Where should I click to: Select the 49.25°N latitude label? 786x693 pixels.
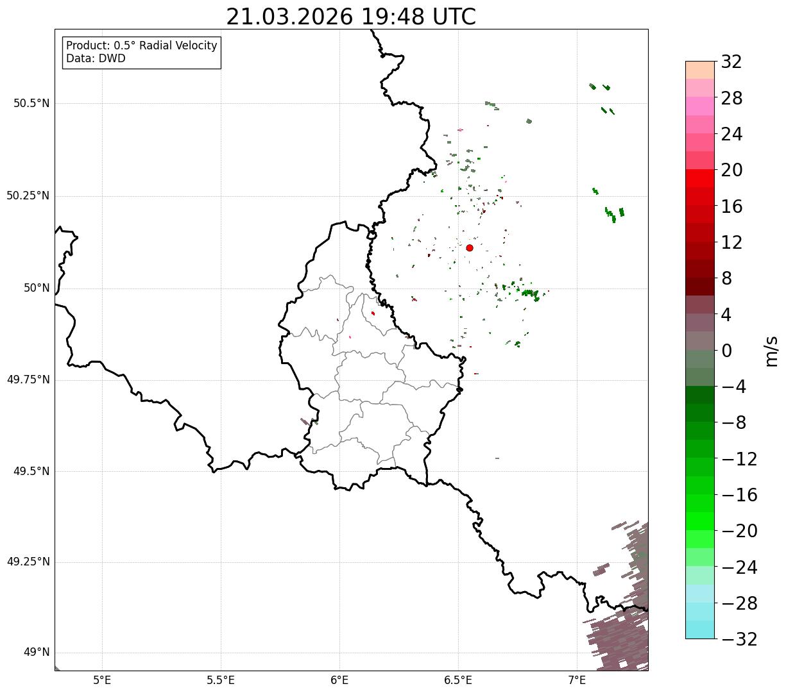pos(28,562)
